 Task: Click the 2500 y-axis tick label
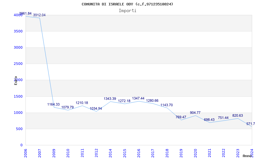18,64
